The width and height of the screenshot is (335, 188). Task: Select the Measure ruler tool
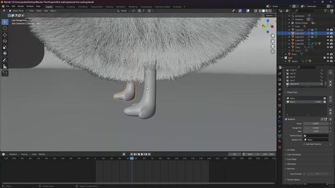(x=5, y=67)
